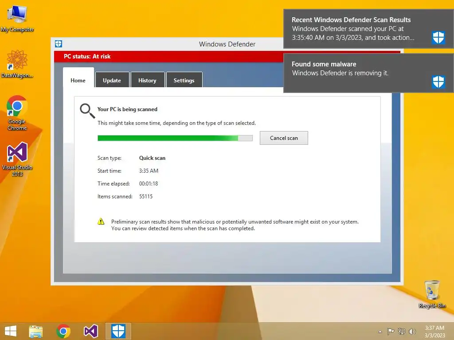Launch Google Chrome from the desktop
454x340 pixels.
pyautogui.click(x=17, y=113)
